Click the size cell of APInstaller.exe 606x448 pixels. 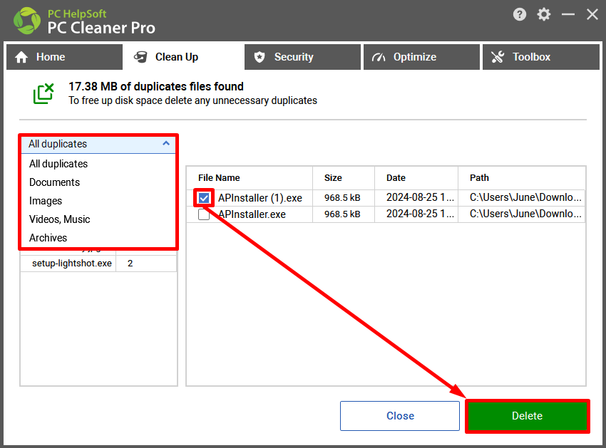344,214
